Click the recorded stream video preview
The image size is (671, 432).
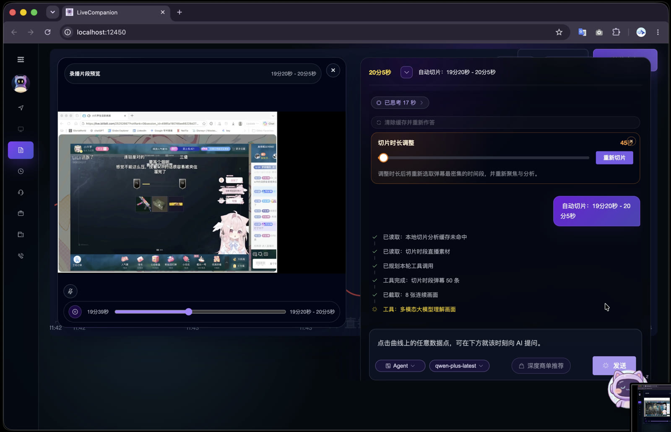coord(167,192)
